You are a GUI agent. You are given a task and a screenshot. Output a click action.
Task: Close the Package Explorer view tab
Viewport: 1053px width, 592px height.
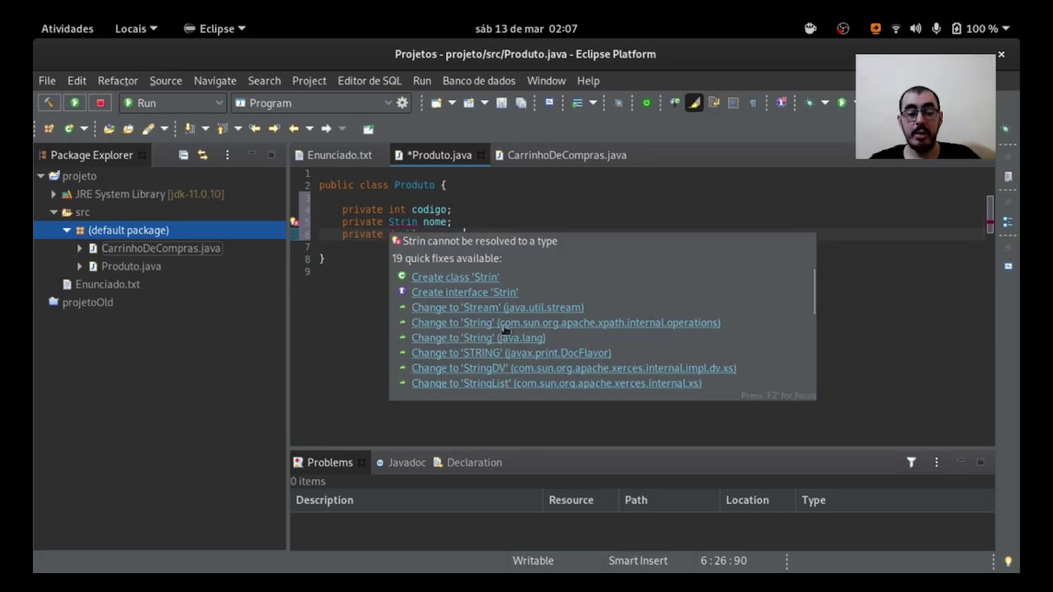(x=141, y=155)
